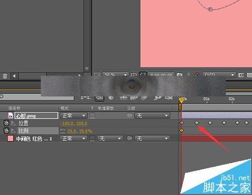Open the 正常 mode dropdown for 中间色 红色 layer
The image size is (252, 195).
coord(74,138)
